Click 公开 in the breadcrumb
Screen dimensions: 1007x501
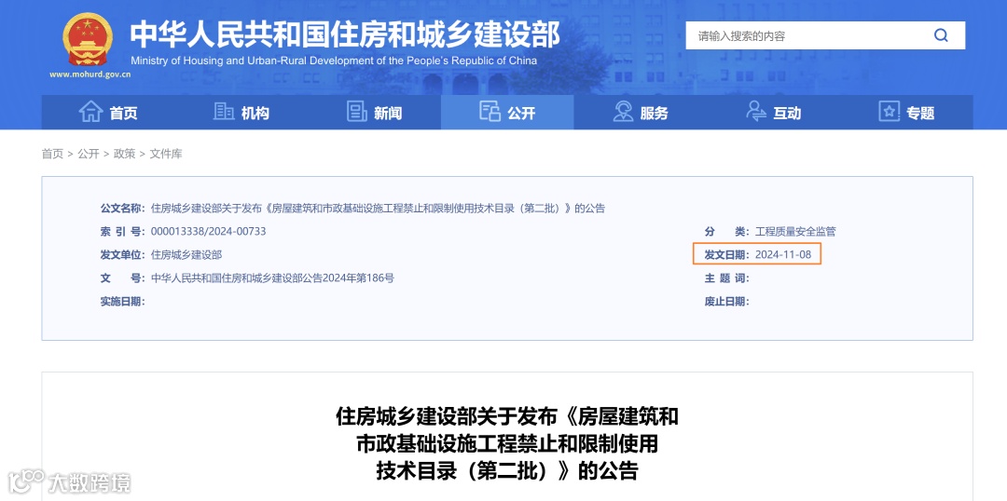point(89,154)
